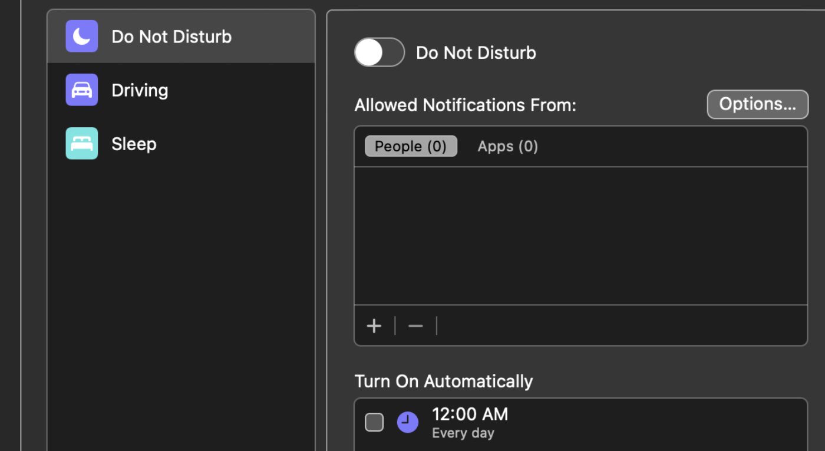Image resolution: width=825 pixels, height=451 pixels.
Task: Turn on the Do Not Disturb switch
Action: [x=379, y=52]
